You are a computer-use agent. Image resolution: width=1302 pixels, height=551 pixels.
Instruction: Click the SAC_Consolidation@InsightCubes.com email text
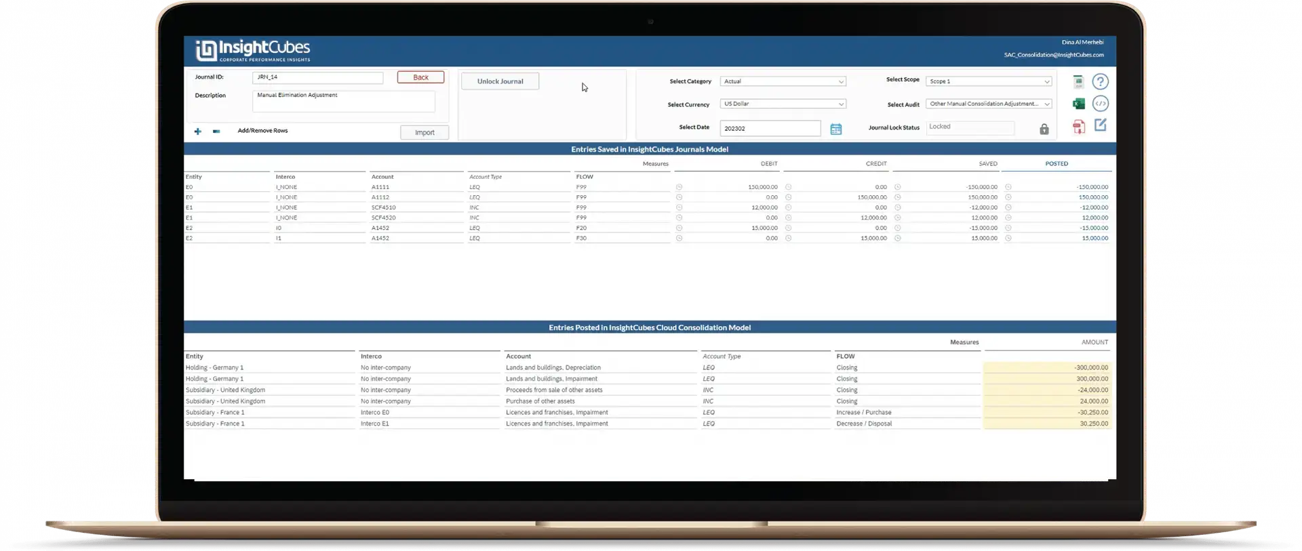1053,55
